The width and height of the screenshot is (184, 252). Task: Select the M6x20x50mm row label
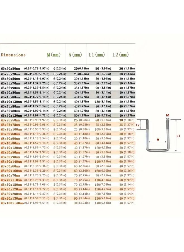tap(11, 68)
